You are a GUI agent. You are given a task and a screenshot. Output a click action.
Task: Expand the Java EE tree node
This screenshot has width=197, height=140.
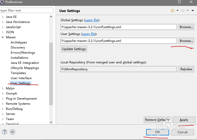[x=3, y=17]
